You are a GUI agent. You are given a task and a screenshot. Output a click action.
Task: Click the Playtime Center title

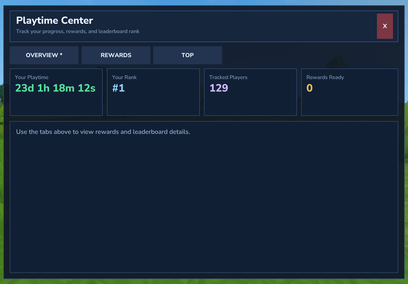pyautogui.click(x=54, y=21)
